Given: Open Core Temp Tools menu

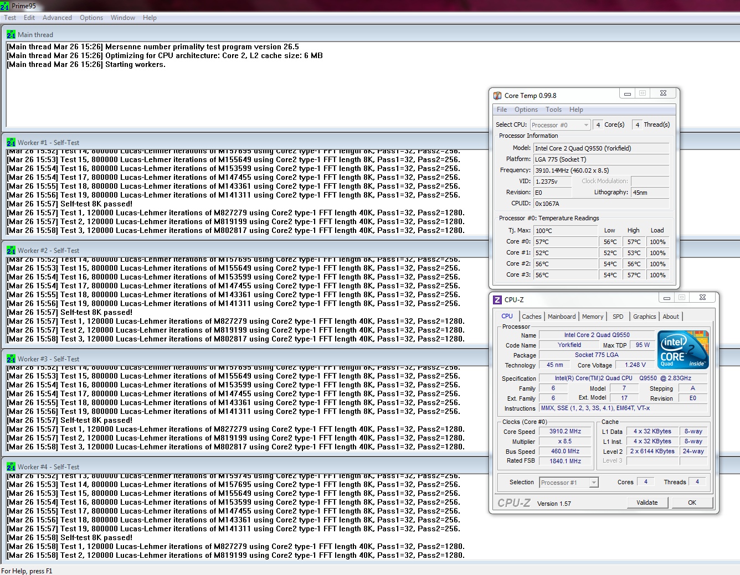Looking at the screenshot, I should pos(553,110).
